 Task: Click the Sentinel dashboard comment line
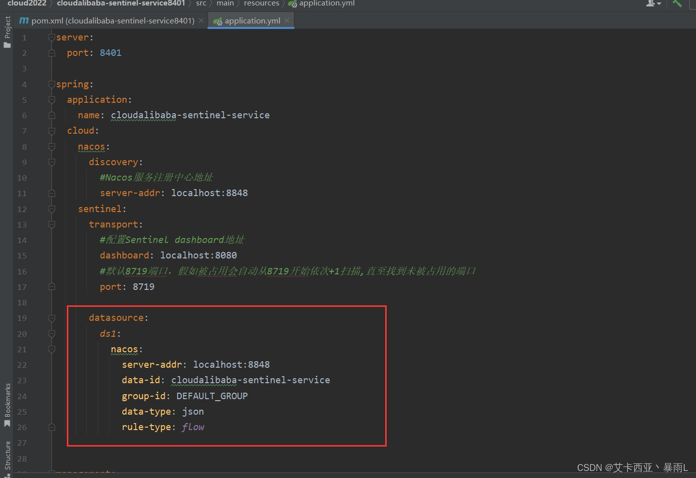click(x=172, y=240)
